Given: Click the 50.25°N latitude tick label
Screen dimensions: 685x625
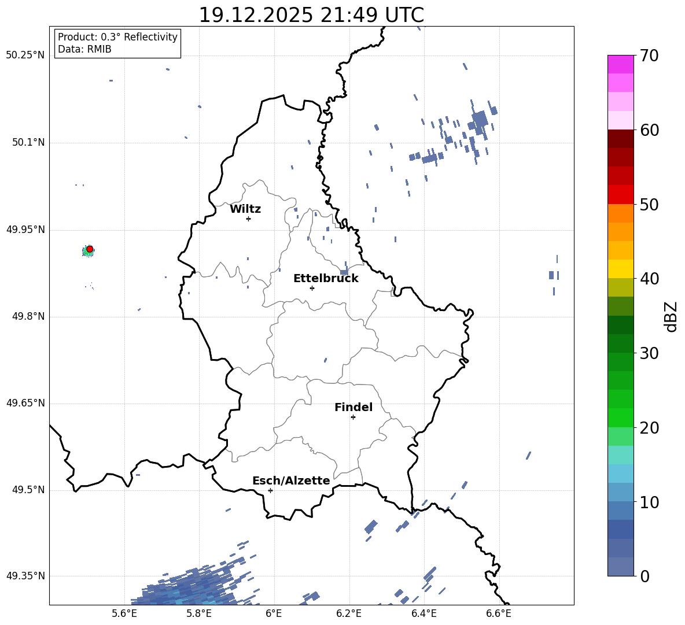Looking at the screenshot, I should [x=25, y=56].
